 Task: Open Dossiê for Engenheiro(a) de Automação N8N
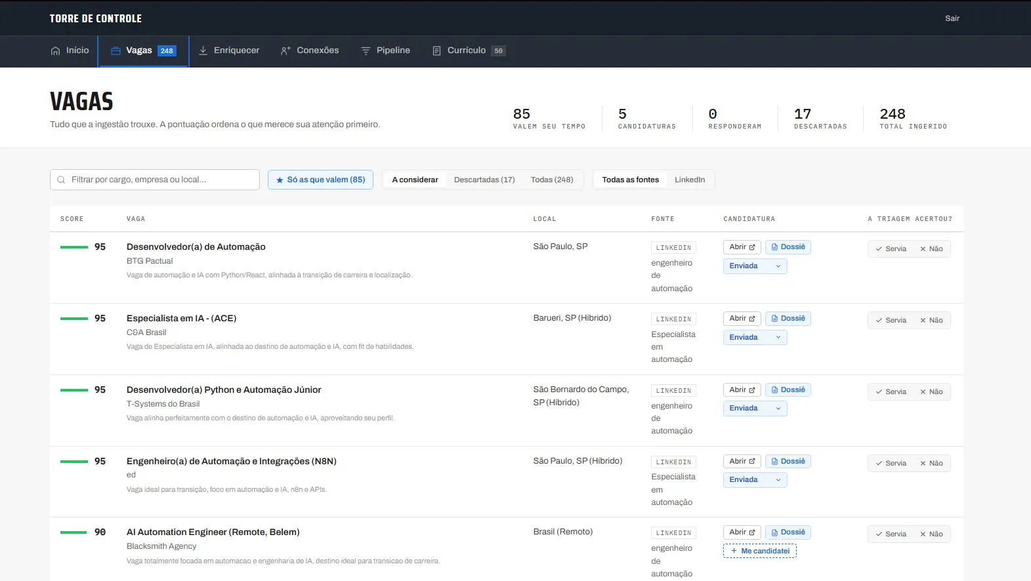pos(788,462)
